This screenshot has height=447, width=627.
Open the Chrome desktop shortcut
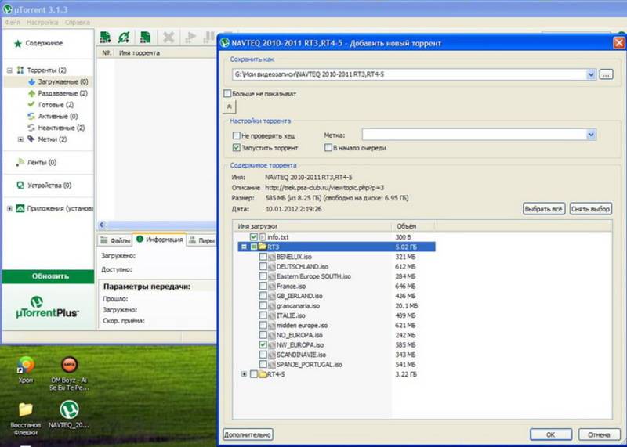pos(26,366)
